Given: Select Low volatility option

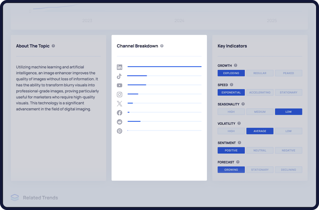Looking at the screenshot, I should tap(288, 131).
